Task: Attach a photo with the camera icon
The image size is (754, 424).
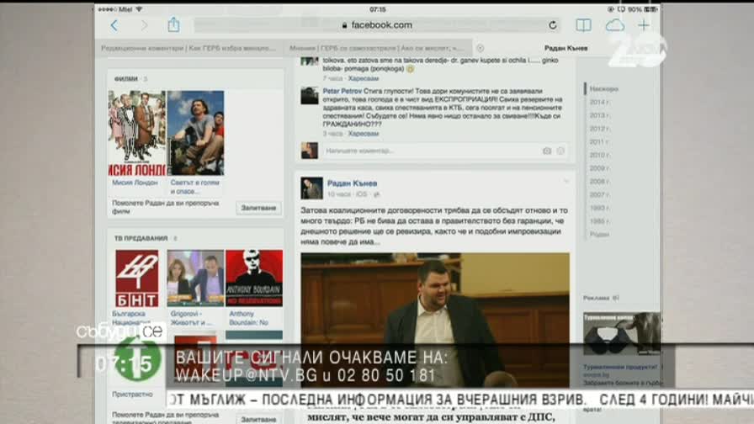Action: pos(547,151)
